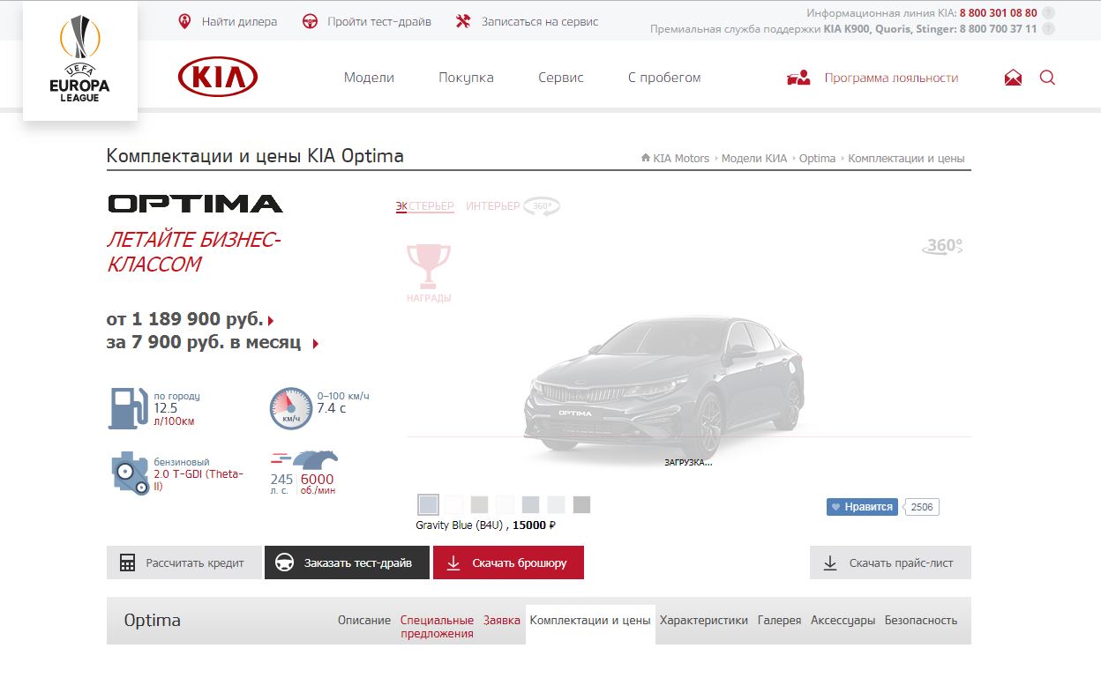Select the Gravity Blue color swatch
1101x678 pixels.
(x=428, y=505)
